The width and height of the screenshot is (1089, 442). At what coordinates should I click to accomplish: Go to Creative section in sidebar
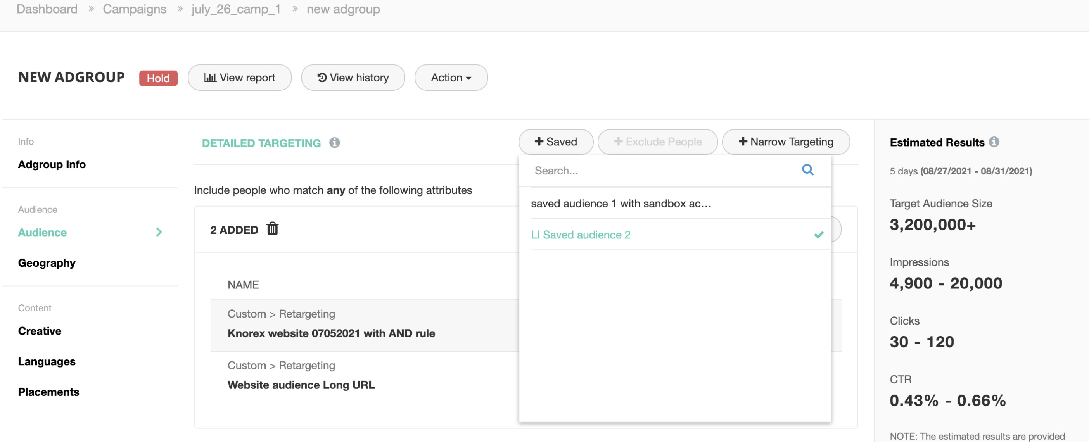point(40,331)
